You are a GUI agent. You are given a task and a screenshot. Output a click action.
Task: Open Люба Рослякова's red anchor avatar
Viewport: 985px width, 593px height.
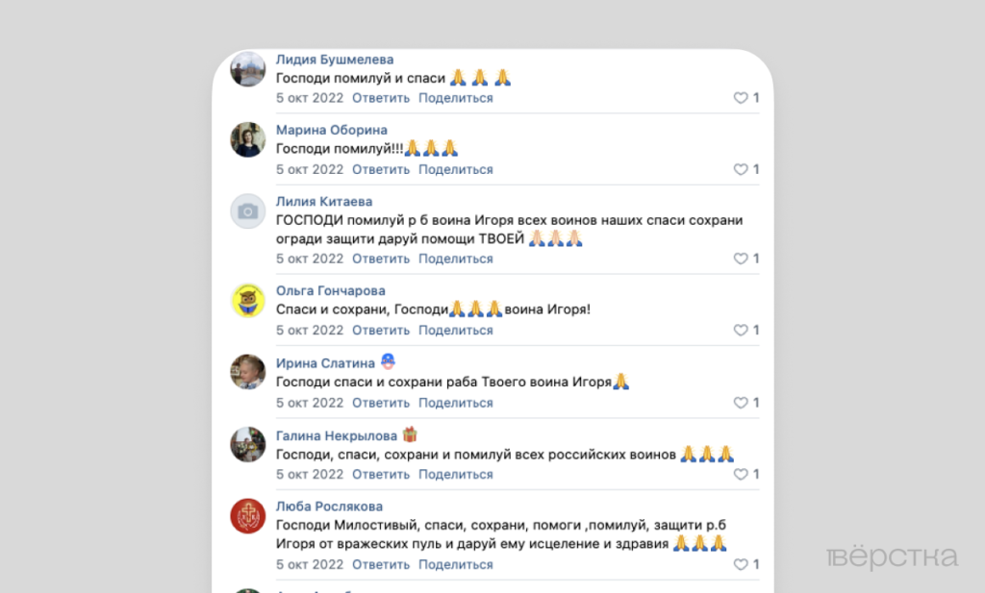click(x=248, y=516)
